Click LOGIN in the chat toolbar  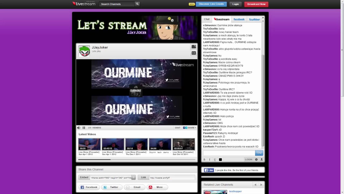point(249,160)
